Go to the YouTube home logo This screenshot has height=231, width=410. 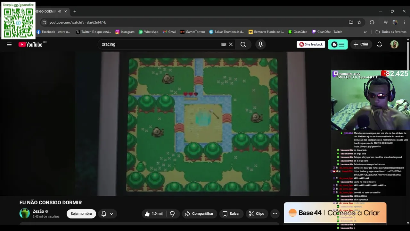(30, 45)
